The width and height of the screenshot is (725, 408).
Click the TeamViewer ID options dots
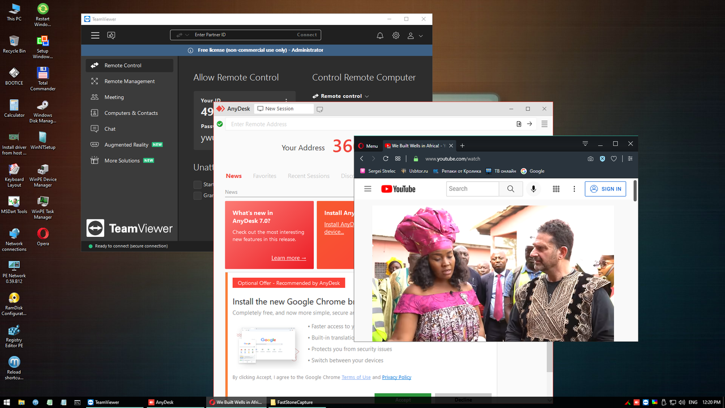tap(286, 100)
